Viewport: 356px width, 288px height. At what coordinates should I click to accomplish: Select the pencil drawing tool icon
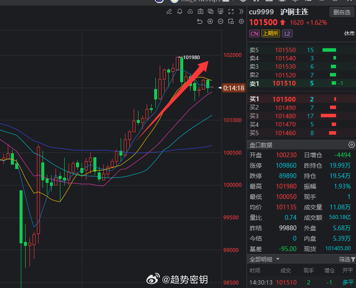[169, 11]
